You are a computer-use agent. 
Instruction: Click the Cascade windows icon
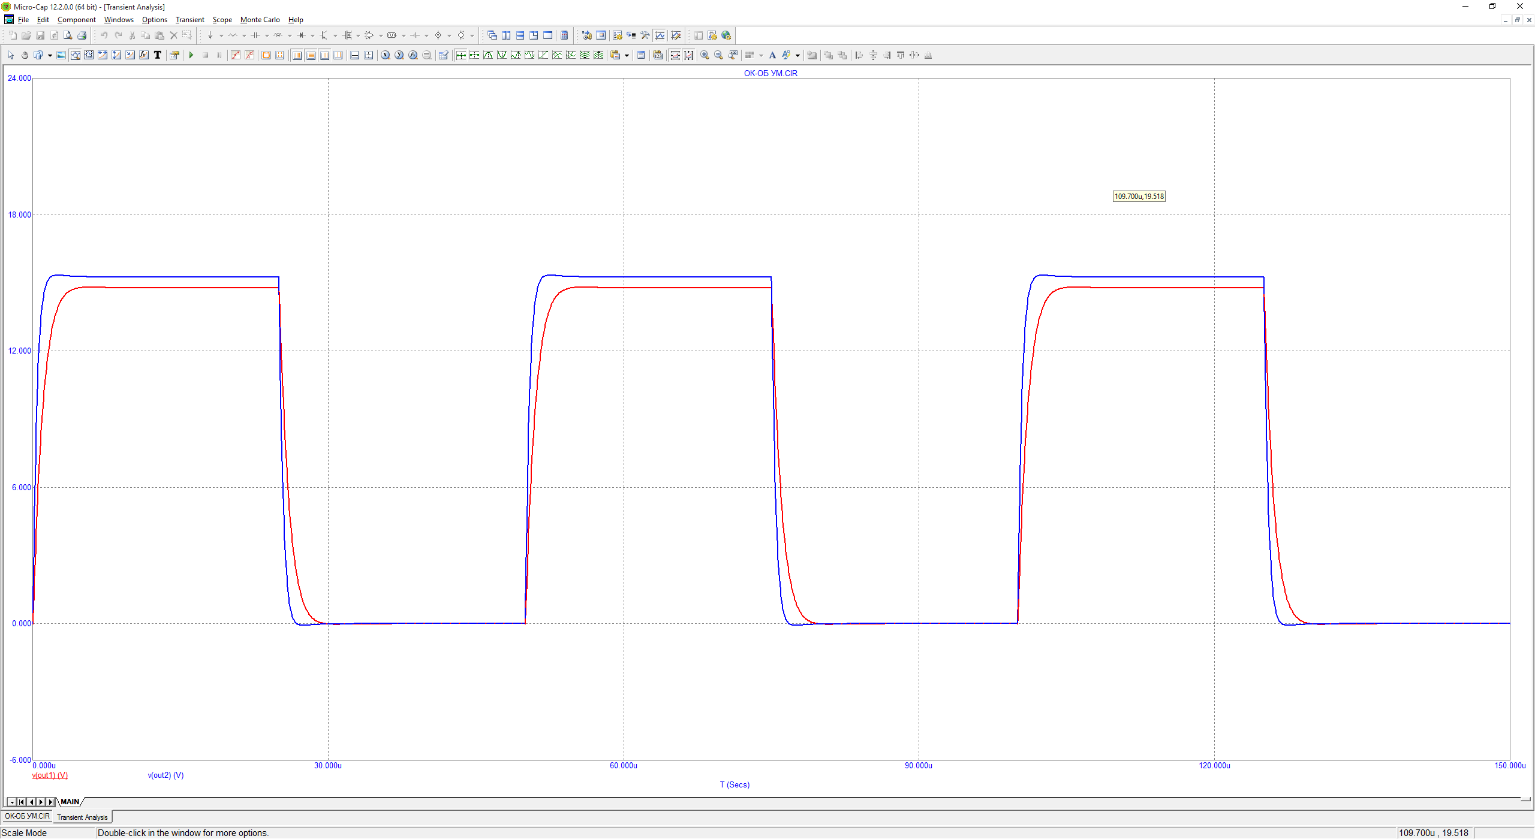[492, 35]
